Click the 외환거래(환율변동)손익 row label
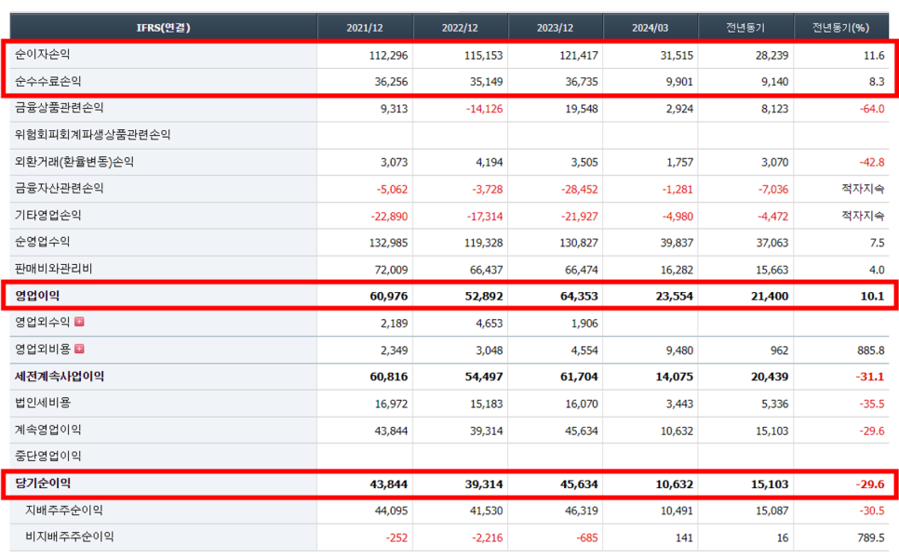 74,162
